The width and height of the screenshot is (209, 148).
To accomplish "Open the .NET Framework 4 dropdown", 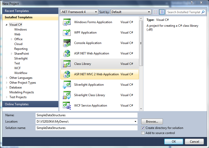I will tap(79, 12).
